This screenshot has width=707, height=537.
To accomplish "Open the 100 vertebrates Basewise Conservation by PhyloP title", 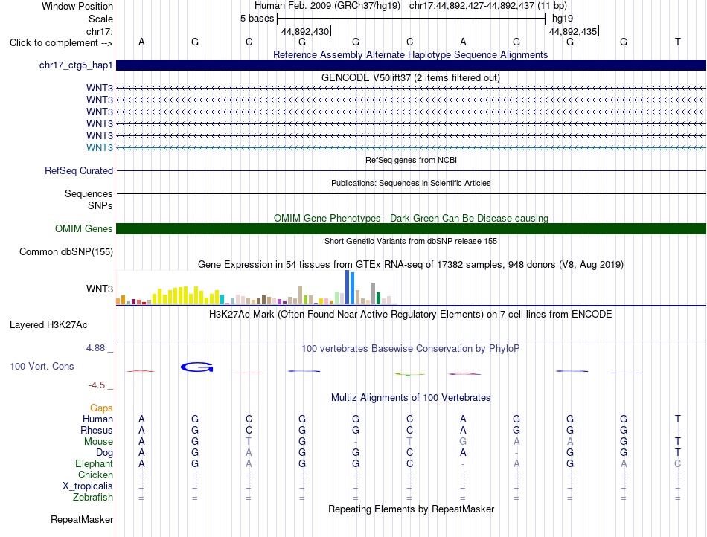I will point(410,348).
